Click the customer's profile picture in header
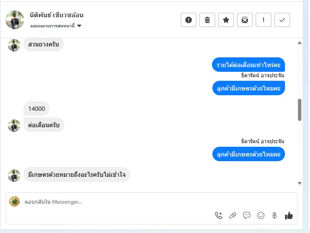 15,20
